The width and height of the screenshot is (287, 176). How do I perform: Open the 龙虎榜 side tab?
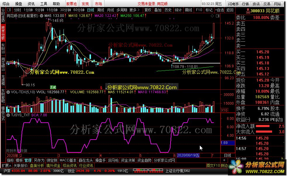click(3, 80)
